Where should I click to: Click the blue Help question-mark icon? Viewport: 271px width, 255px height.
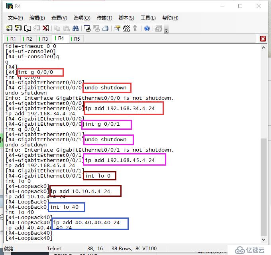(x=147, y=28)
